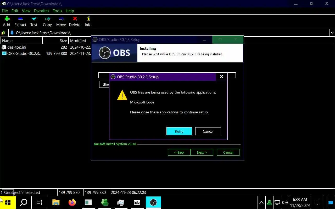Click the OBS logo in installer header
Viewport: 335px width, 209px height.
click(114, 53)
